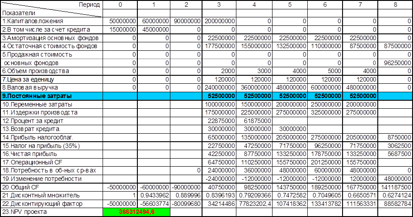This screenshot has width=413, height=217.
Task: Select the value 90000000 in period 2
Action: (x=187, y=21)
